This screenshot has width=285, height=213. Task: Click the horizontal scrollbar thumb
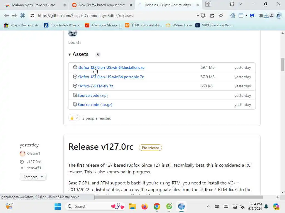[x=178, y=197]
